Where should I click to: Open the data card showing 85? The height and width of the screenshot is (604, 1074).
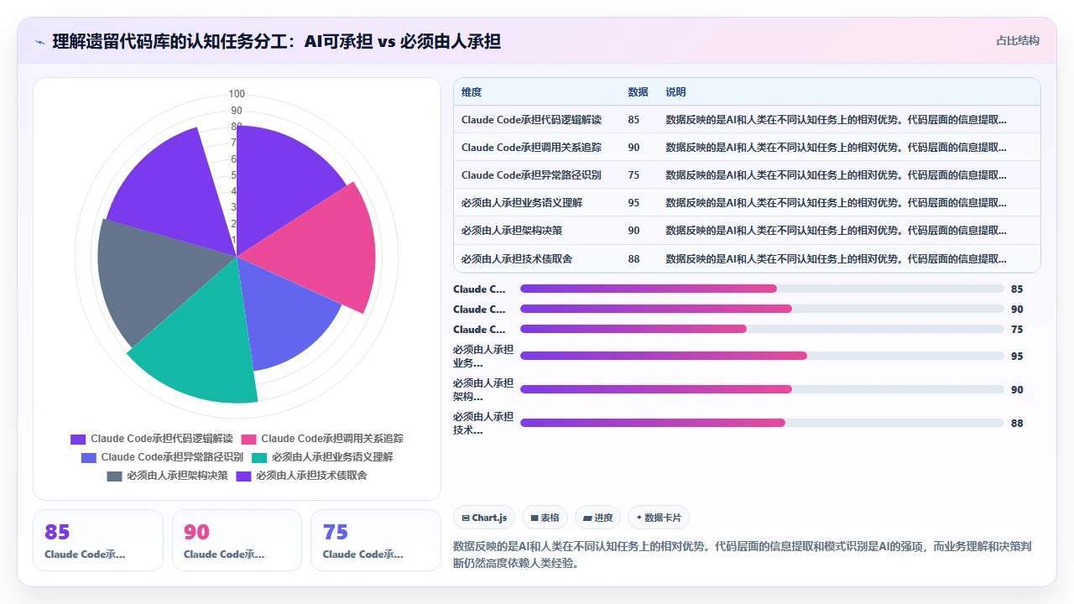pos(98,540)
